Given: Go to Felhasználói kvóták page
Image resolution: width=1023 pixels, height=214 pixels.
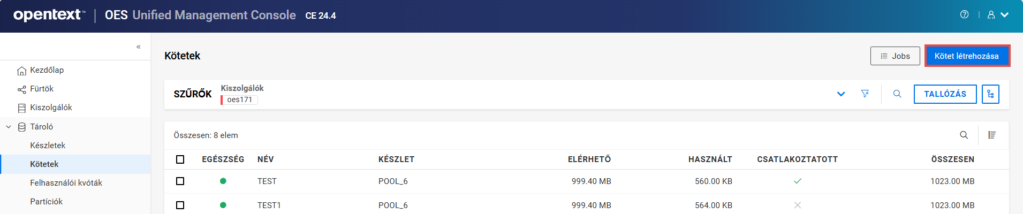Looking at the screenshot, I should (x=66, y=183).
